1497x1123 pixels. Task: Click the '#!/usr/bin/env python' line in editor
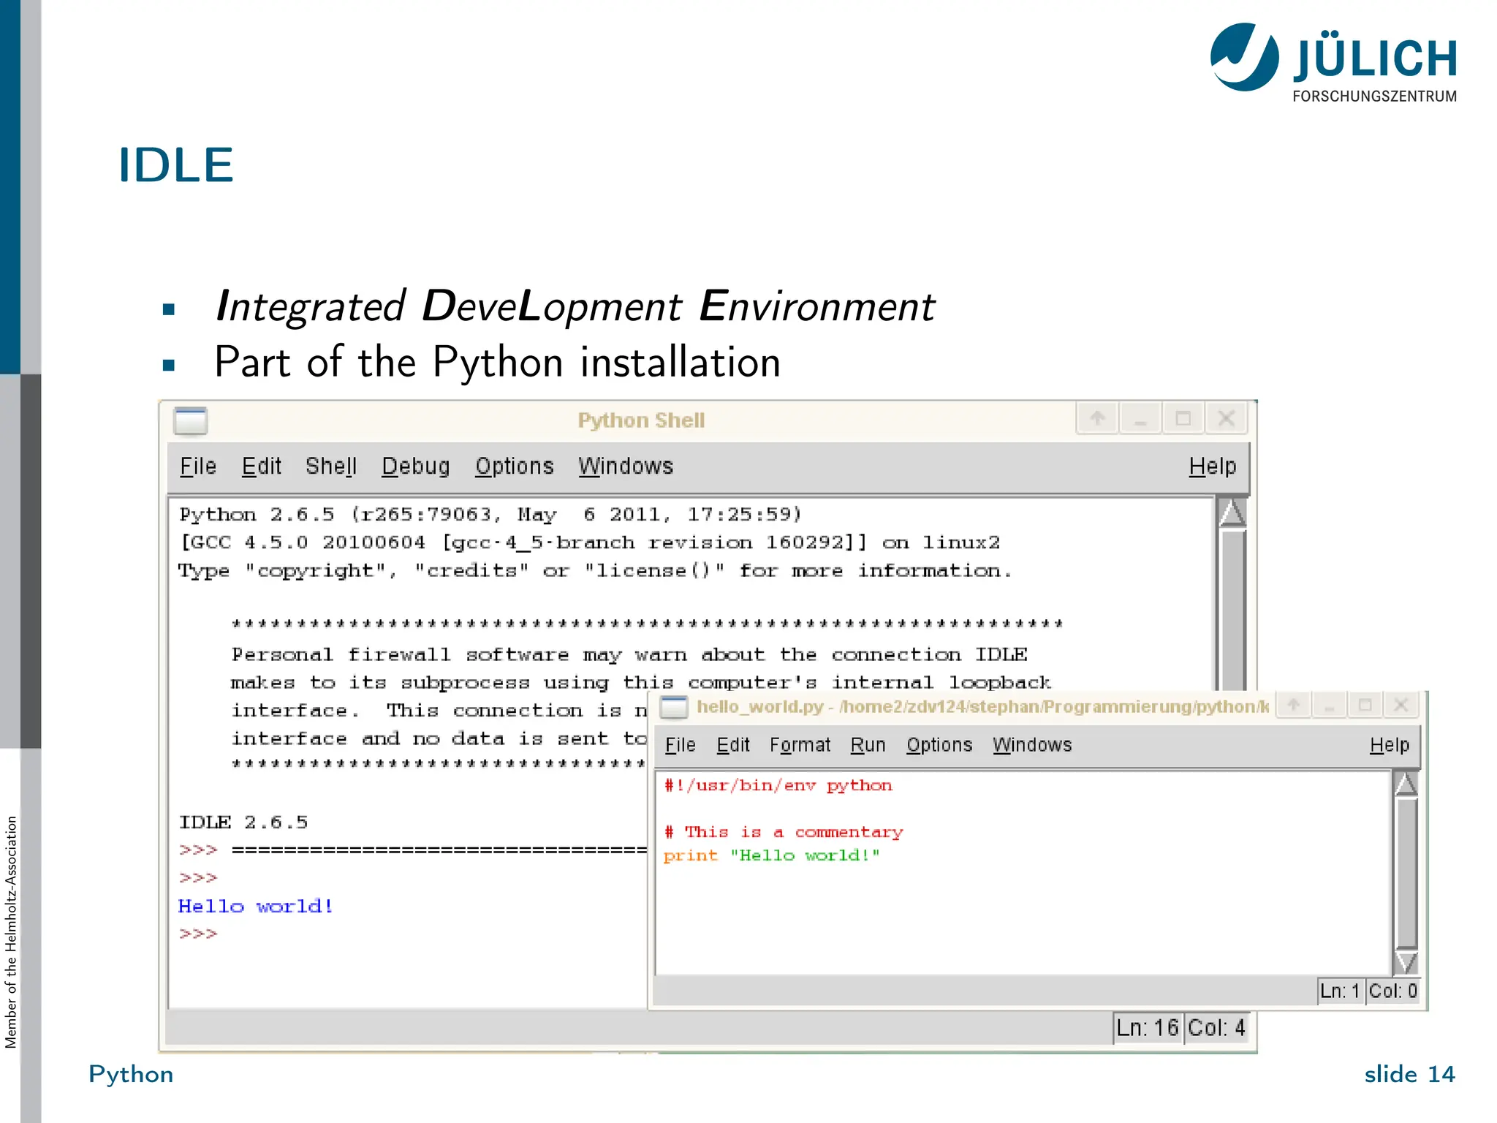pos(778,786)
